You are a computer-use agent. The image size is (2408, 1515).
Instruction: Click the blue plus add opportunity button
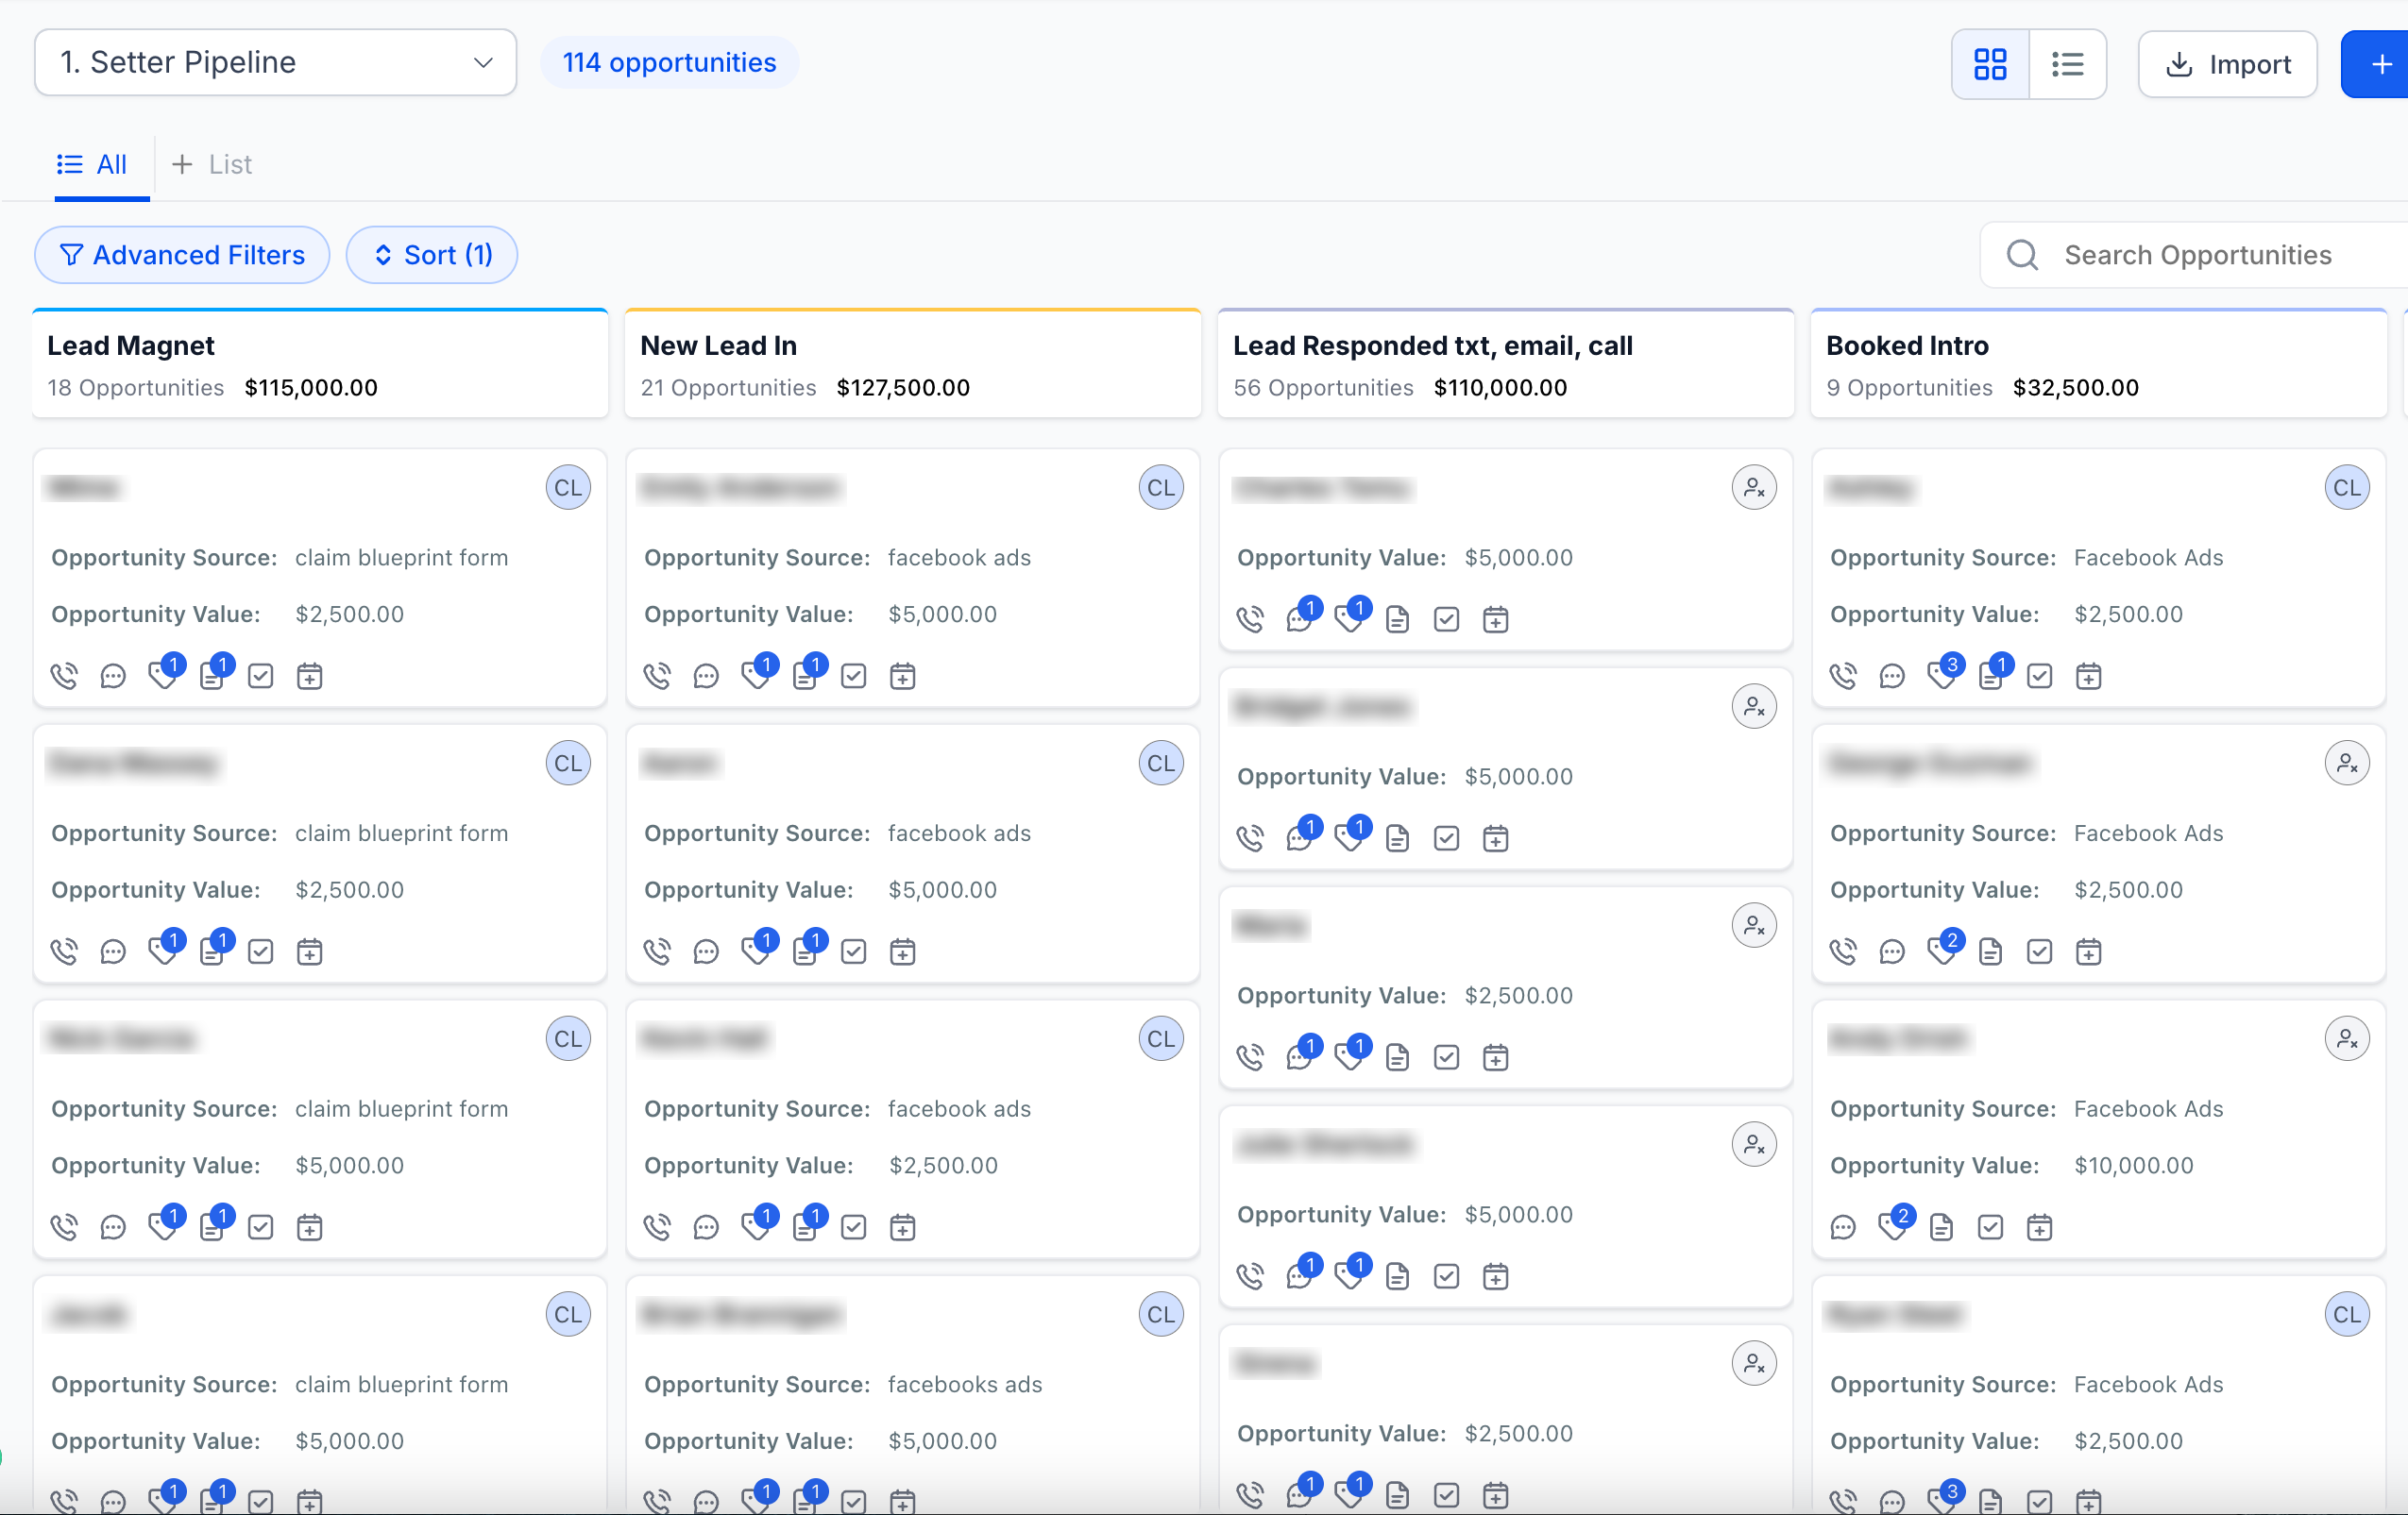coord(2380,64)
